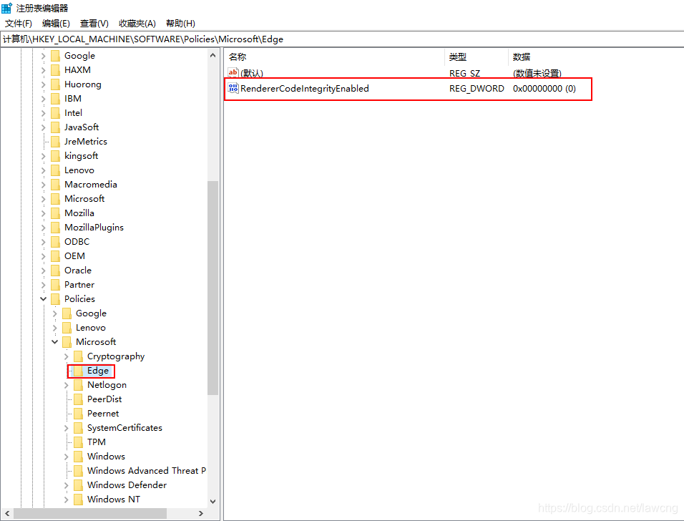Image resolution: width=684 pixels, height=521 pixels.
Task: Open the 查看(V) menu
Action: coord(94,24)
